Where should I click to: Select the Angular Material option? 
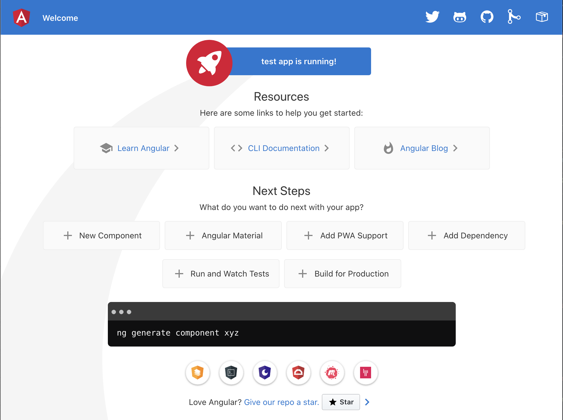point(223,235)
